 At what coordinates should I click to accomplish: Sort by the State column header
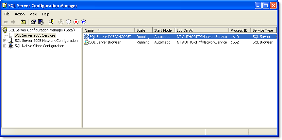point(143,30)
